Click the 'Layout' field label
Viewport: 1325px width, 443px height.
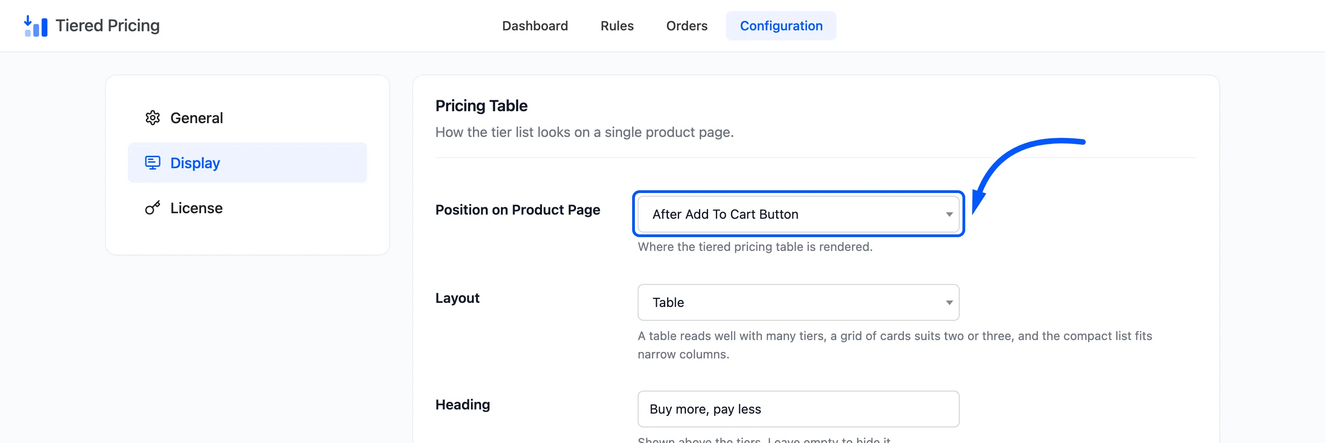pos(457,298)
